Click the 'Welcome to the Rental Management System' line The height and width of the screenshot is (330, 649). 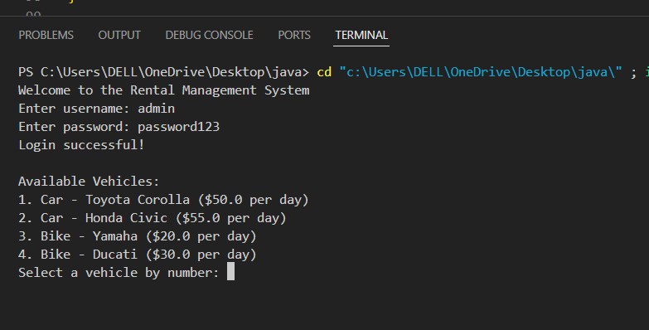coord(163,90)
